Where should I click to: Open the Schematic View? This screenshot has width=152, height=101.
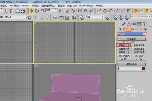click(67, 18)
